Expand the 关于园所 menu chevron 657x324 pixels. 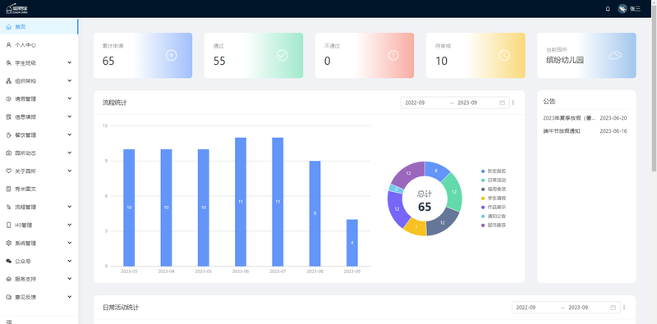[x=70, y=171]
